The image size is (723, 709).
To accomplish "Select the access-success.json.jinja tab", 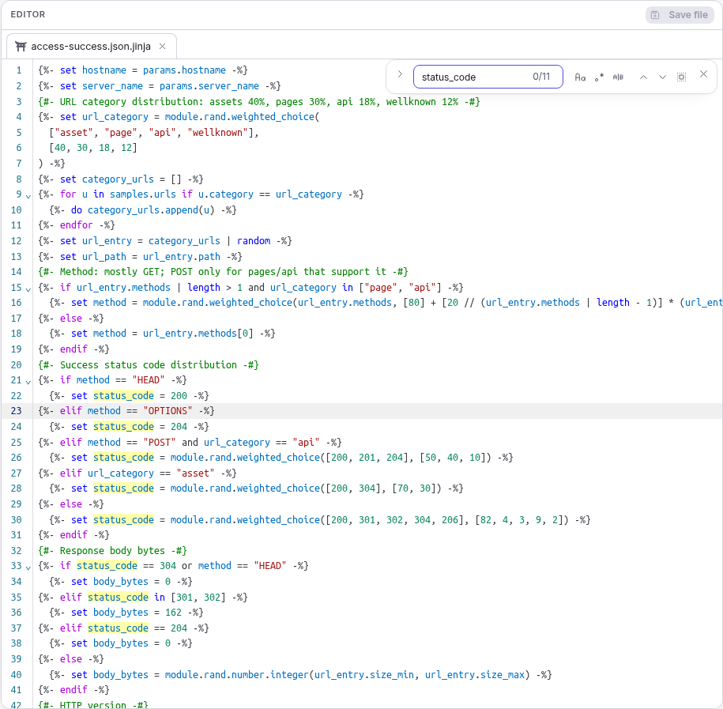I will click(x=91, y=47).
